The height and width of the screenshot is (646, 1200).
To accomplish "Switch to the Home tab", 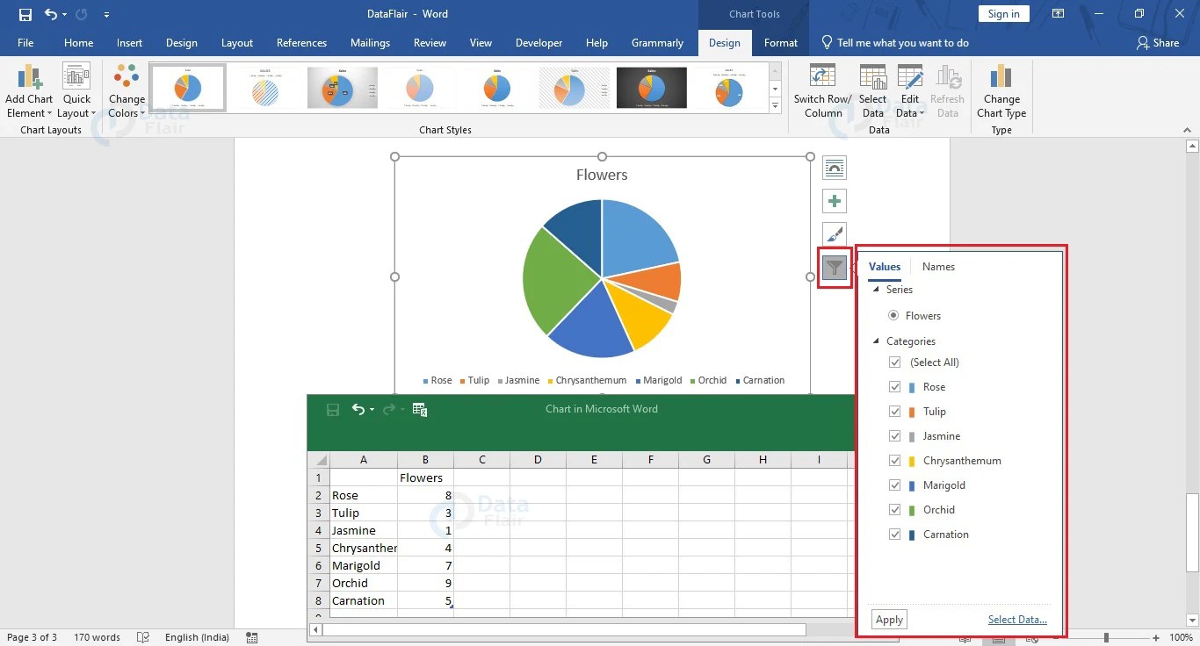I will [x=78, y=42].
